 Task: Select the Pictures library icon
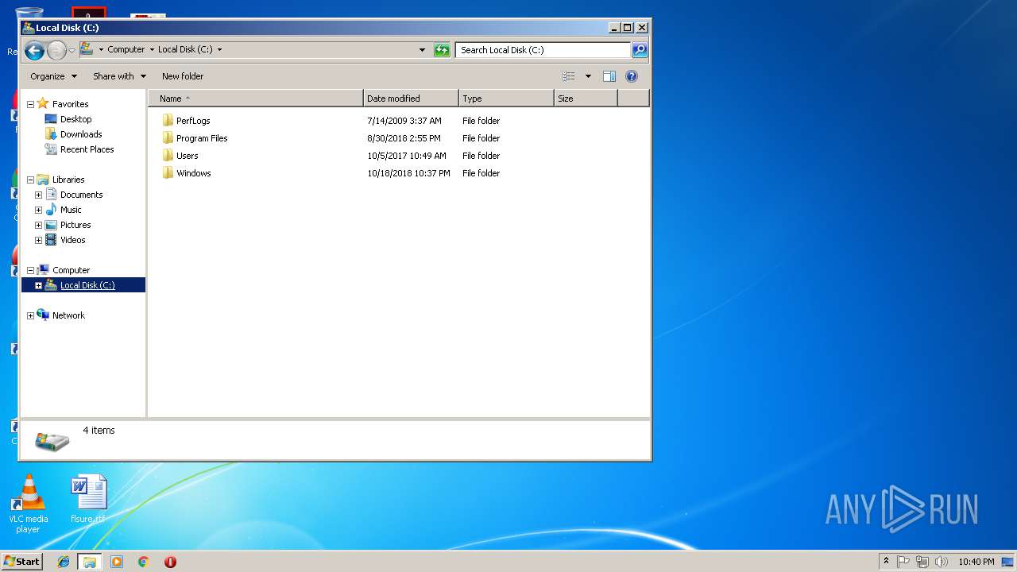coord(51,225)
